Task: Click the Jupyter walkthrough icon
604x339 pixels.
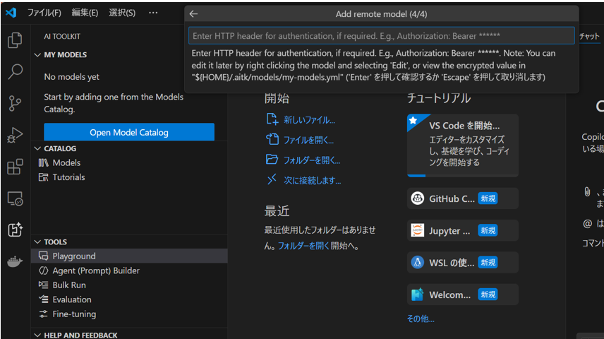Action: [x=417, y=230]
